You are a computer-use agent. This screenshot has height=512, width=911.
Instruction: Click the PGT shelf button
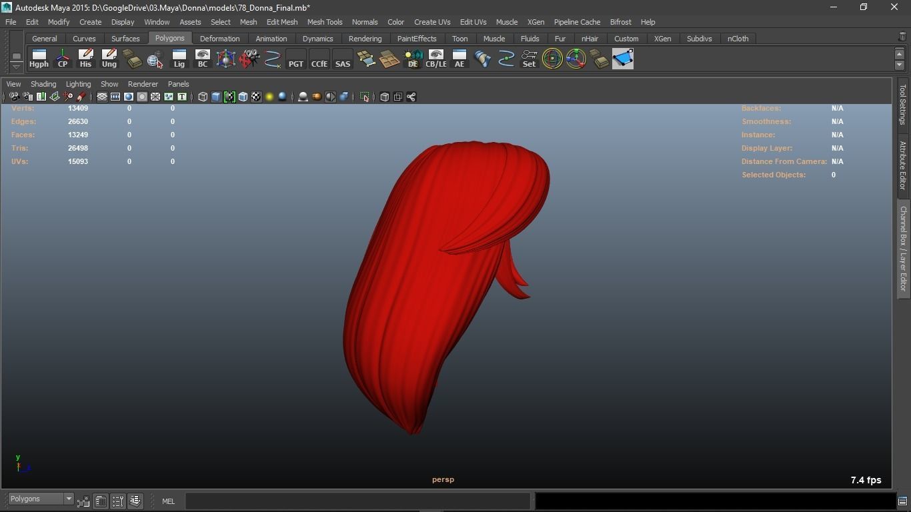click(295, 59)
